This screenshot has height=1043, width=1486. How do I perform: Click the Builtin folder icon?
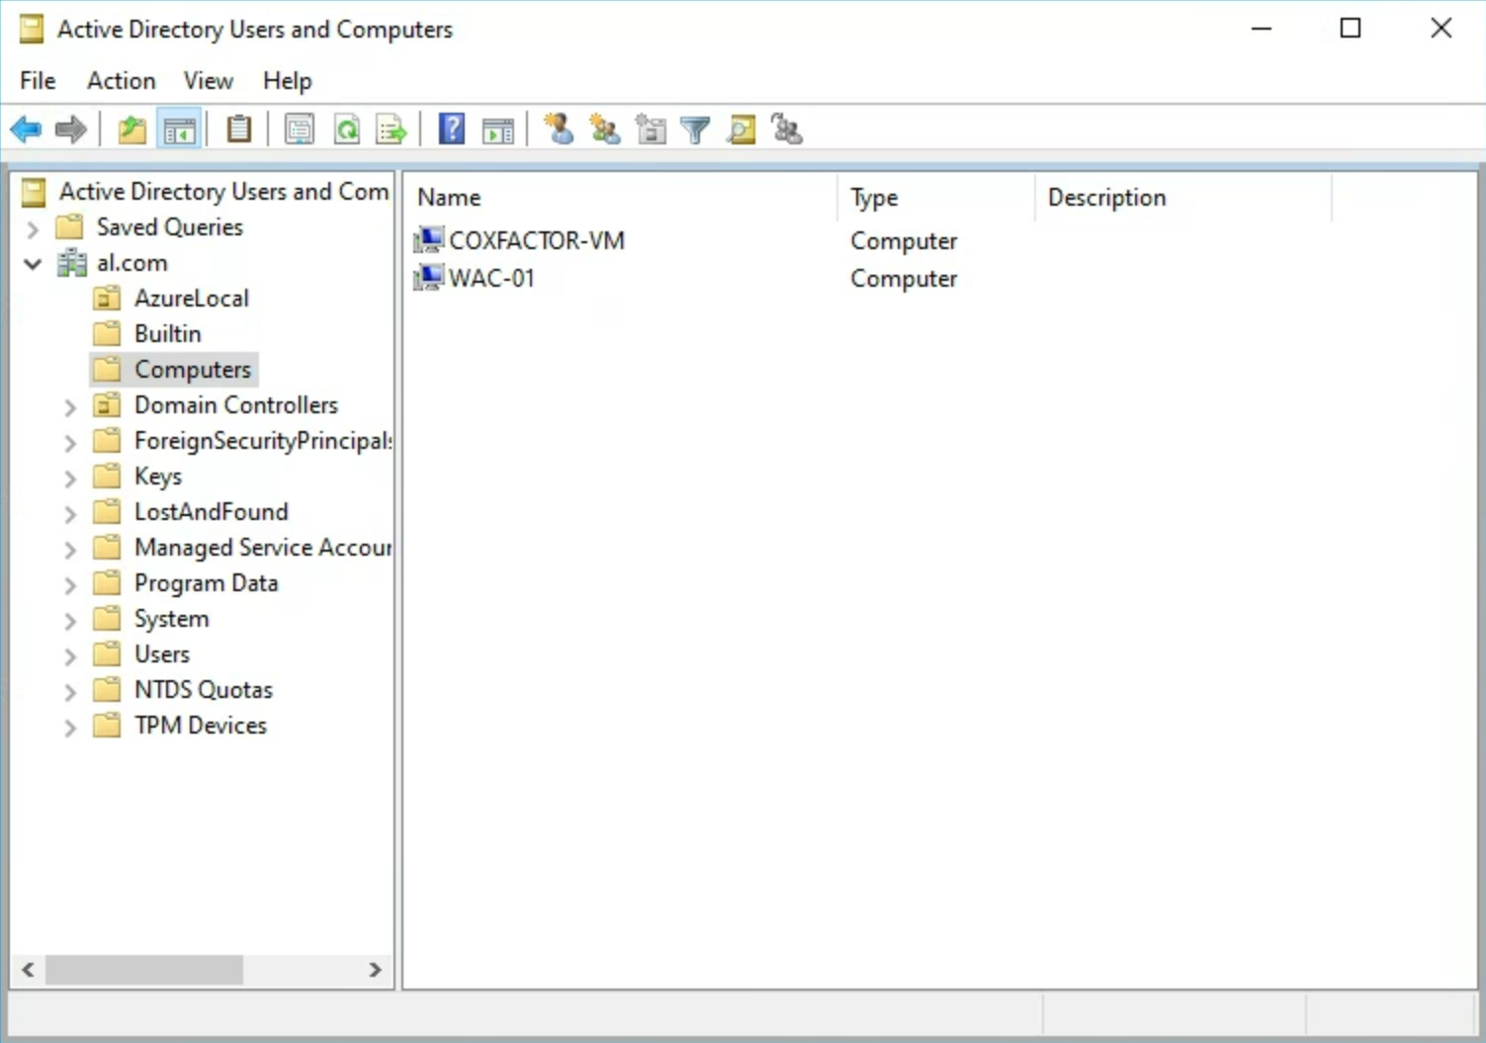[x=107, y=334]
